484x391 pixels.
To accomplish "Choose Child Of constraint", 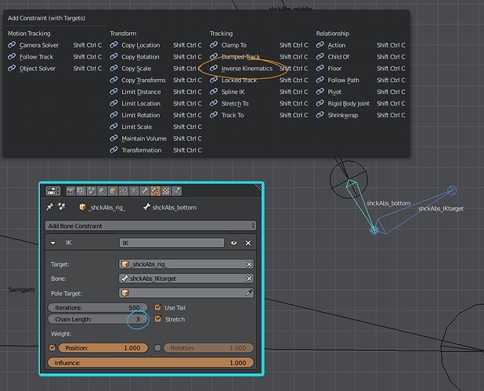I will (360, 56).
